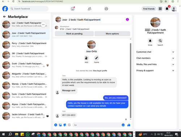
Task: Click the browser address bar URL
Action: coord(42,1)
